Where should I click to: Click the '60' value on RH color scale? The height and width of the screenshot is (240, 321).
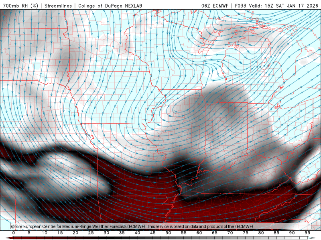tap(199, 233)
